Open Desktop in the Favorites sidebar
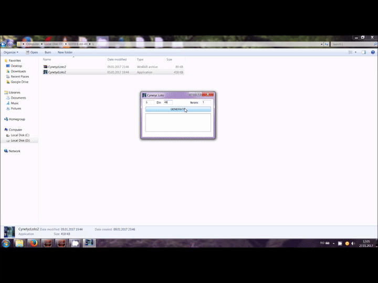Screen dimensions: 378x283 click(x=16, y=66)
